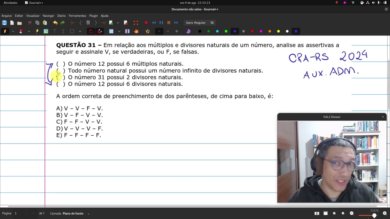This screenshot has width=390, height=219.
Task: Open the Plugin menu
Action: [94, 16]
